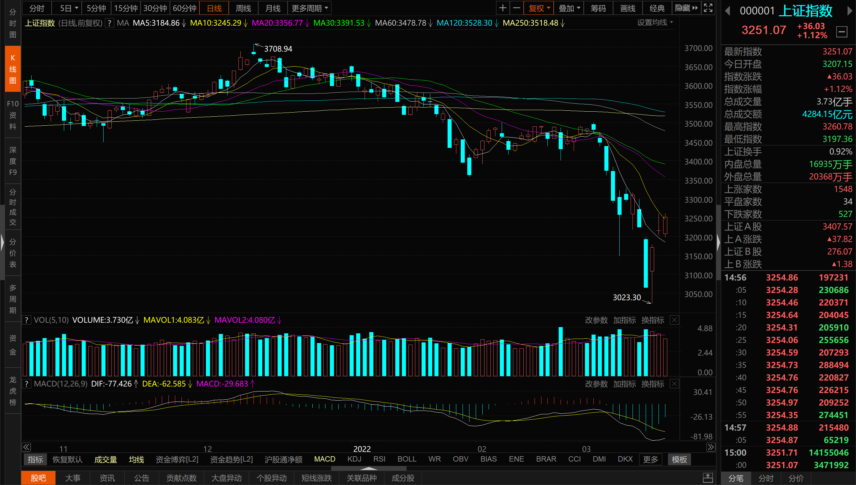Click the zoom in plus icon

coord(503,8)
